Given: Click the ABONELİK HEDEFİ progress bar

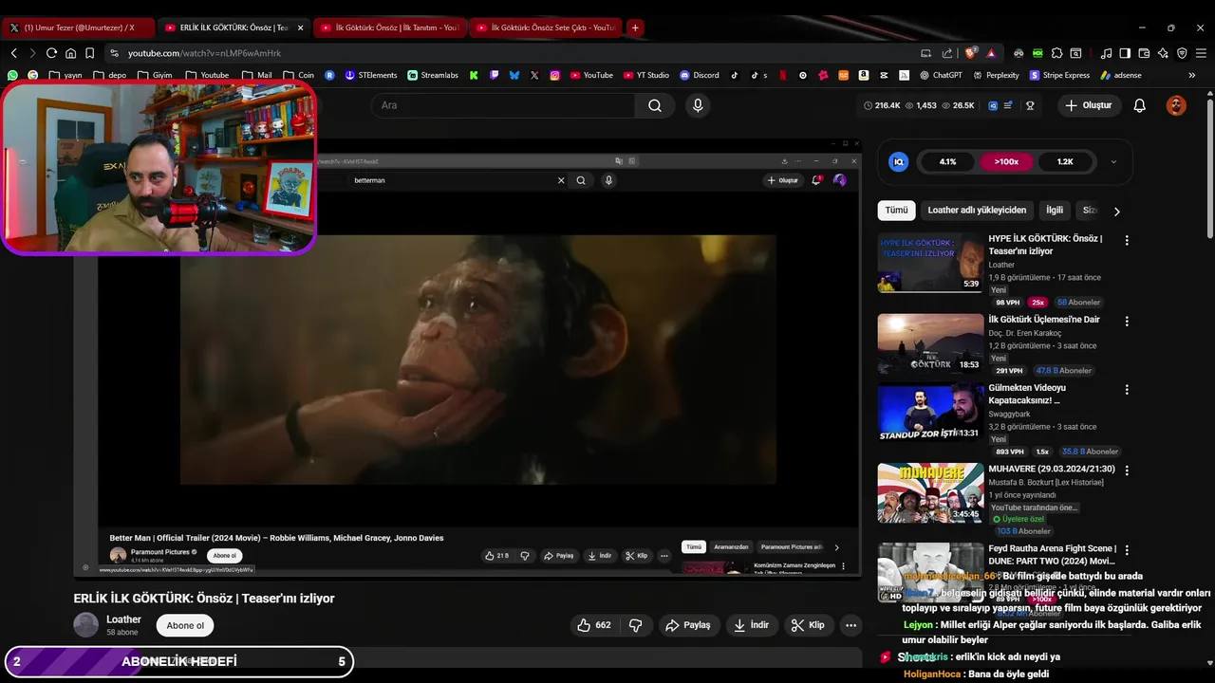Looking at the screenshot, I should coord(179,661).
